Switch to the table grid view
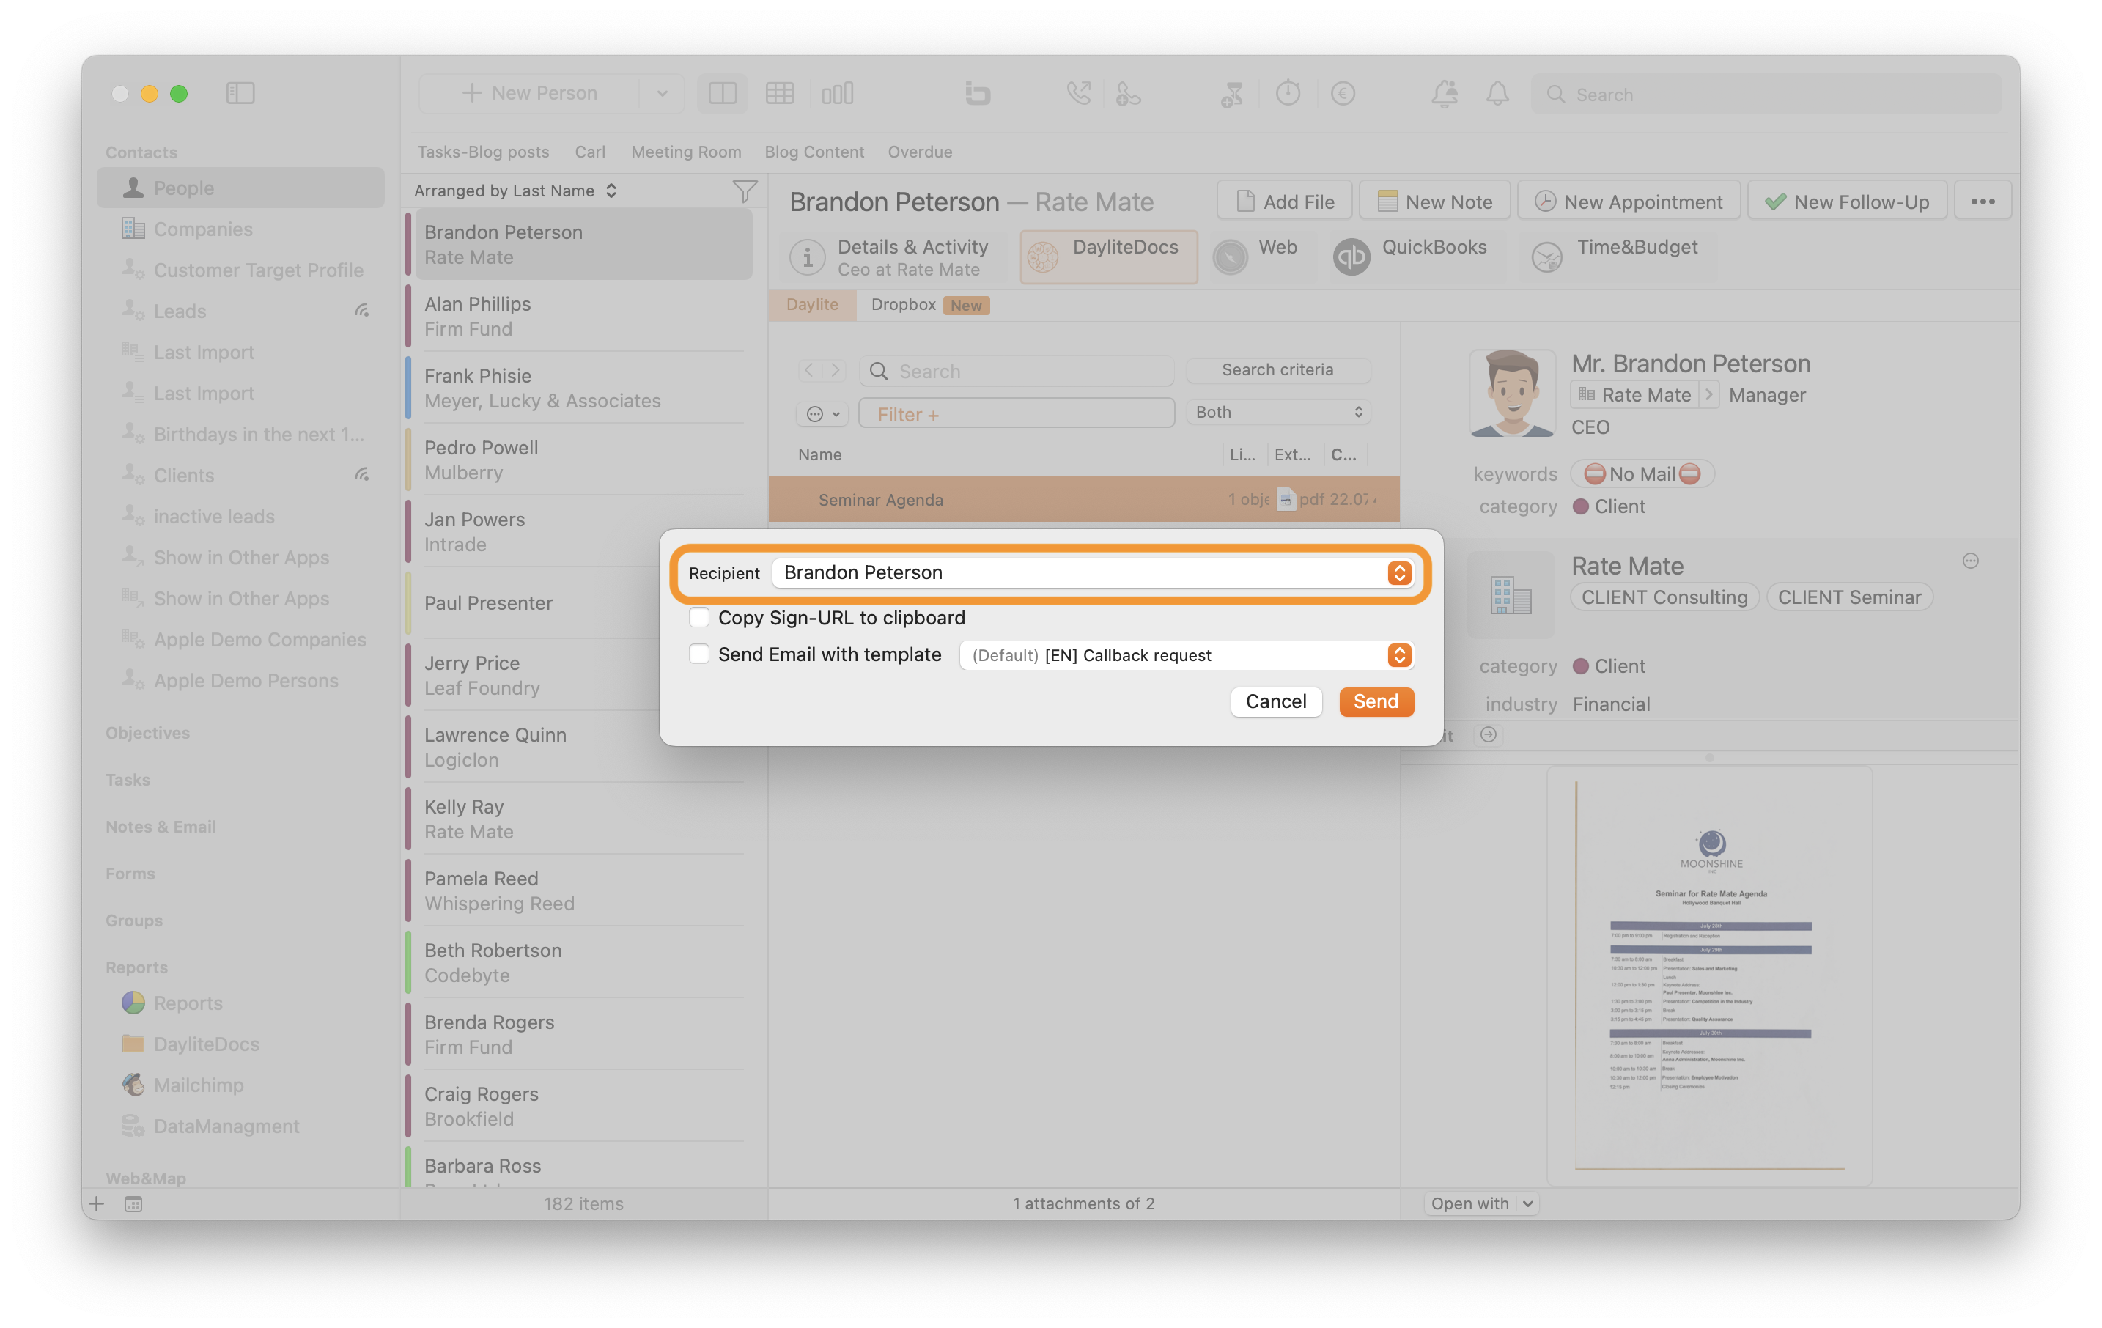This screenshot has width=2102, height=1328. 780,92
